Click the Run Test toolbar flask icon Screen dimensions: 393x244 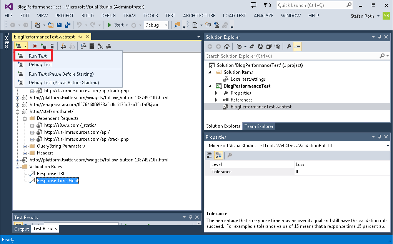tap(18, 46)
